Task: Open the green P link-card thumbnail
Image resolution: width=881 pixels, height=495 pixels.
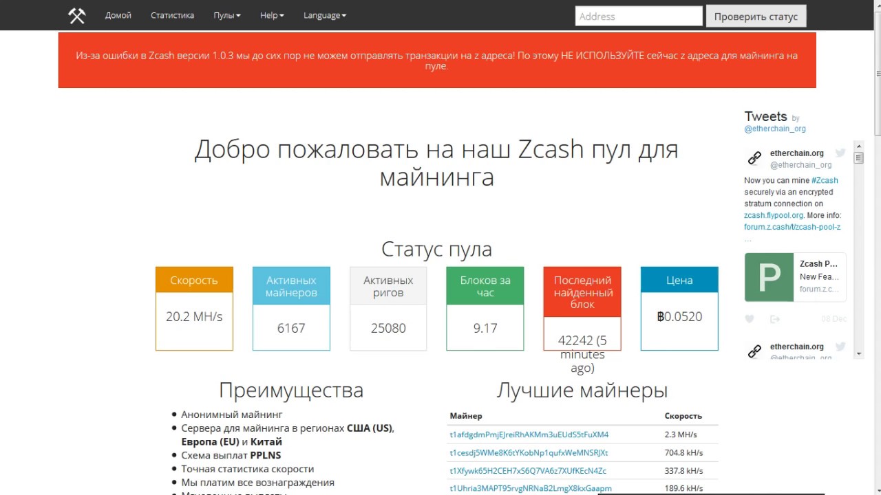Action: pos(769,277)
